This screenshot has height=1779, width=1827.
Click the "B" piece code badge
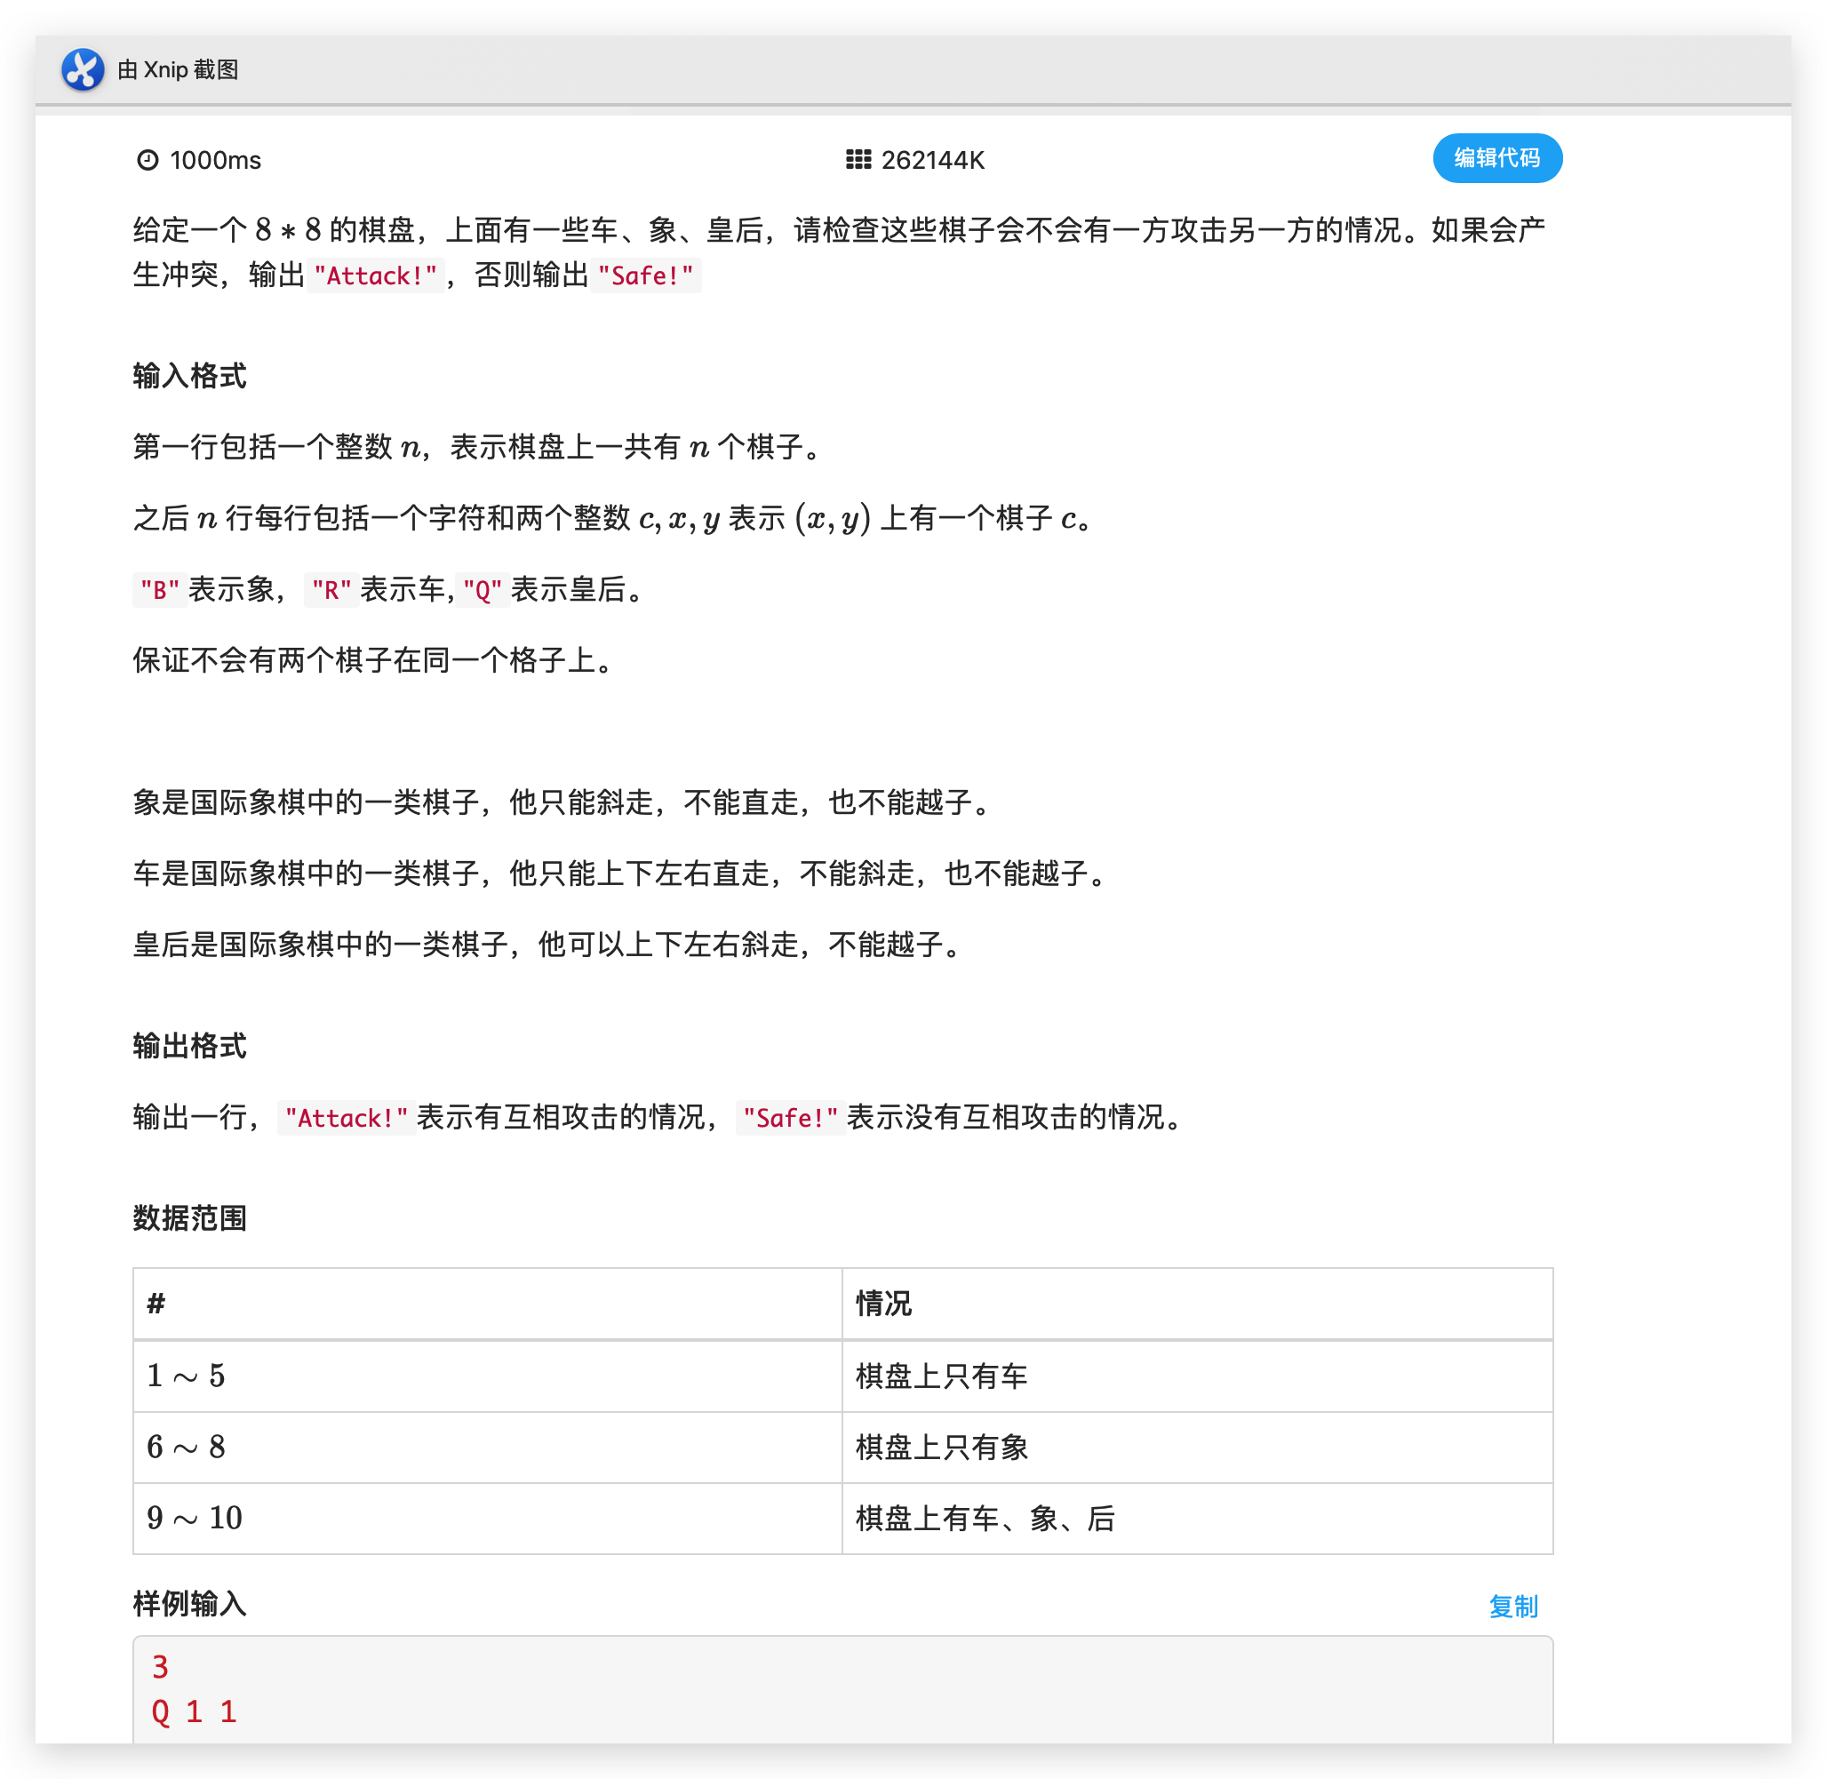coord(160,589)
